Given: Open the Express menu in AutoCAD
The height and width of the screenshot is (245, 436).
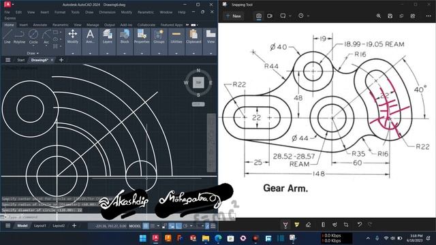Looking at the screenshot, I should coord(10,18).
